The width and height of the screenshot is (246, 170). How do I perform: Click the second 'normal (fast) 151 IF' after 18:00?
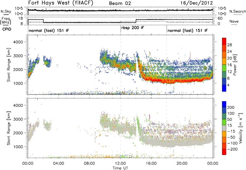[188, 30]
